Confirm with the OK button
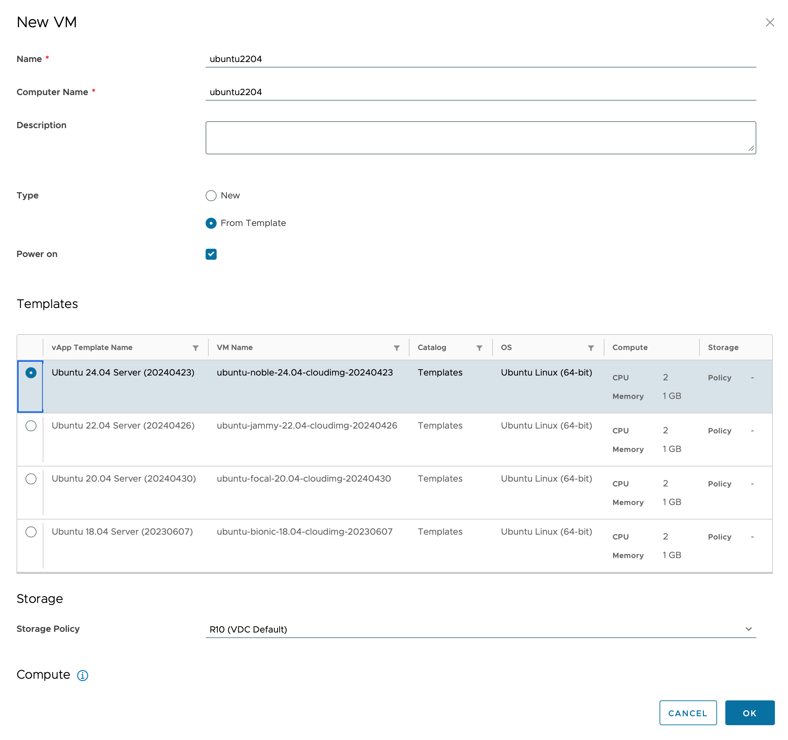The height and width of the screenshot is (740, 788). click(x=749, y=713)
